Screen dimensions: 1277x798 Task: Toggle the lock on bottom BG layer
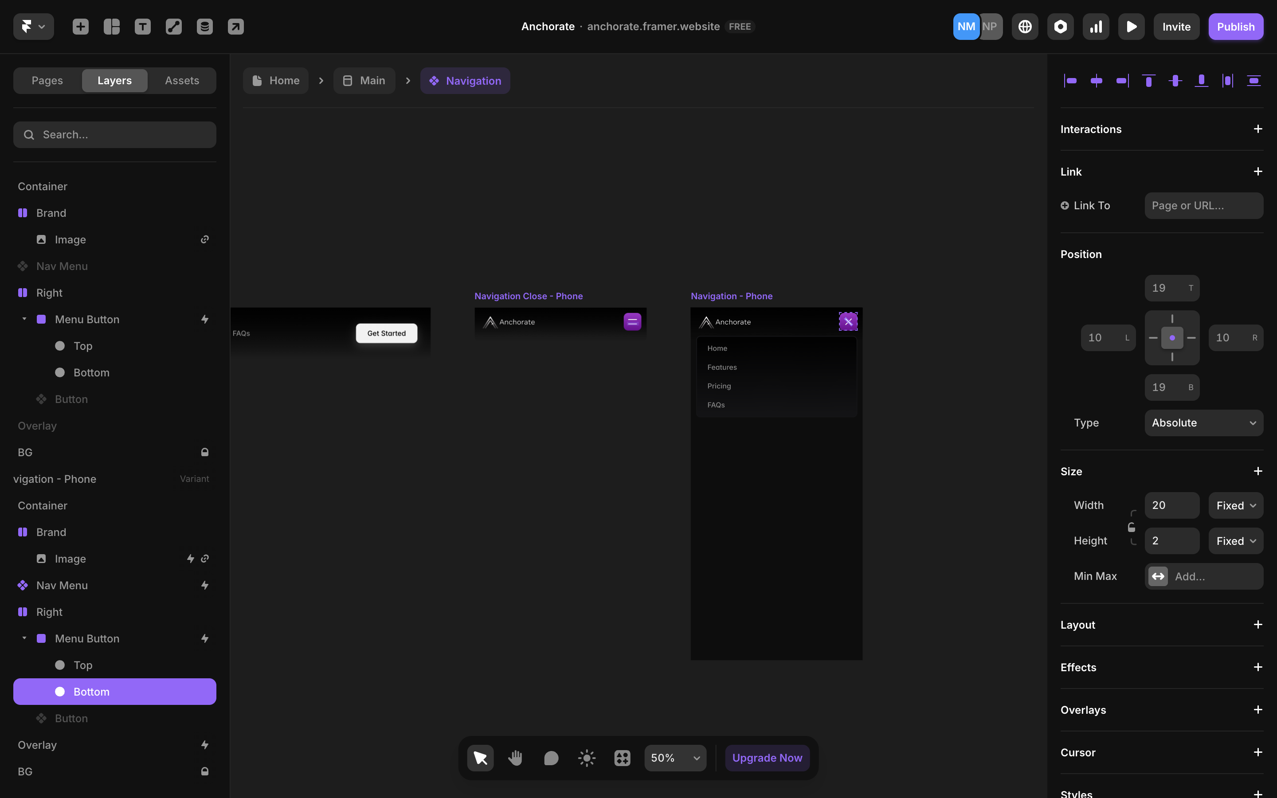tap(205, 771)
